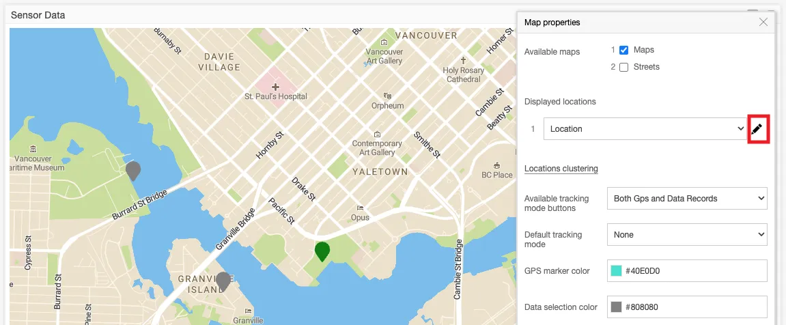Click the GPS marker turquoise color swatch
Viewport: 786px width, 325px height.
tap(616, 271)
